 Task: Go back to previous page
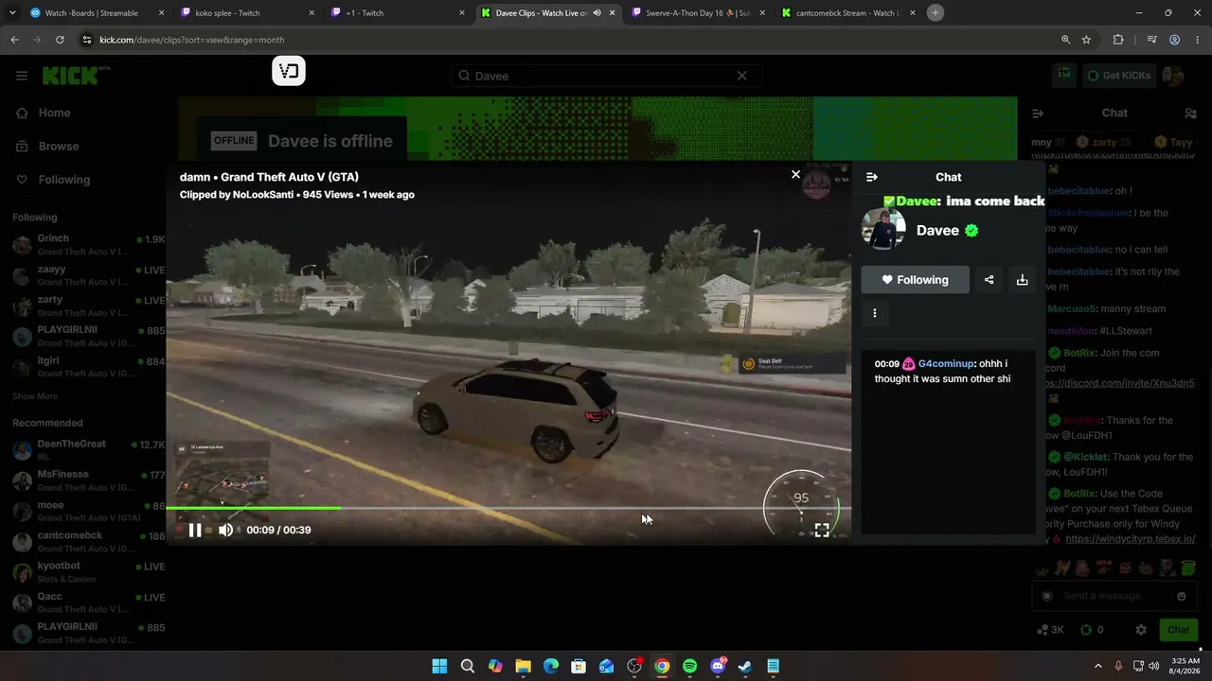(14, 40)
